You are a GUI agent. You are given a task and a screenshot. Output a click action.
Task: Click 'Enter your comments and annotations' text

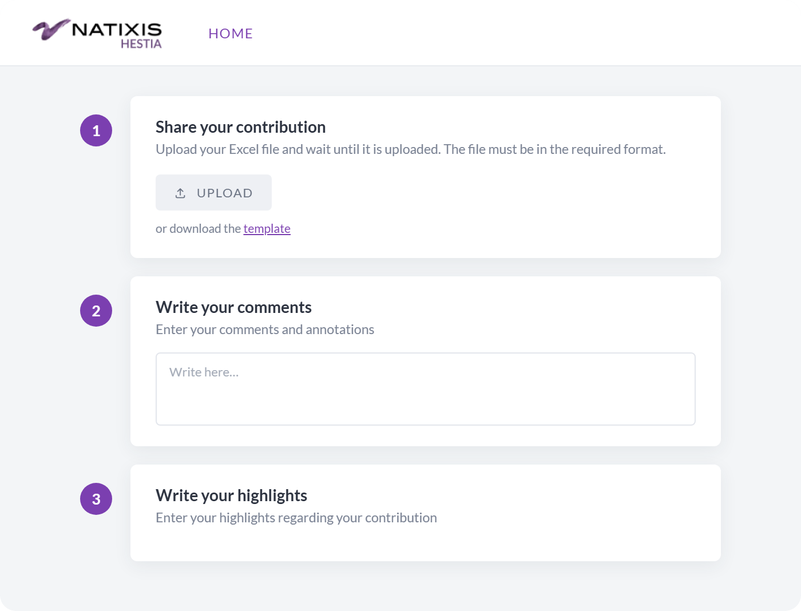(x=265, y=330)
